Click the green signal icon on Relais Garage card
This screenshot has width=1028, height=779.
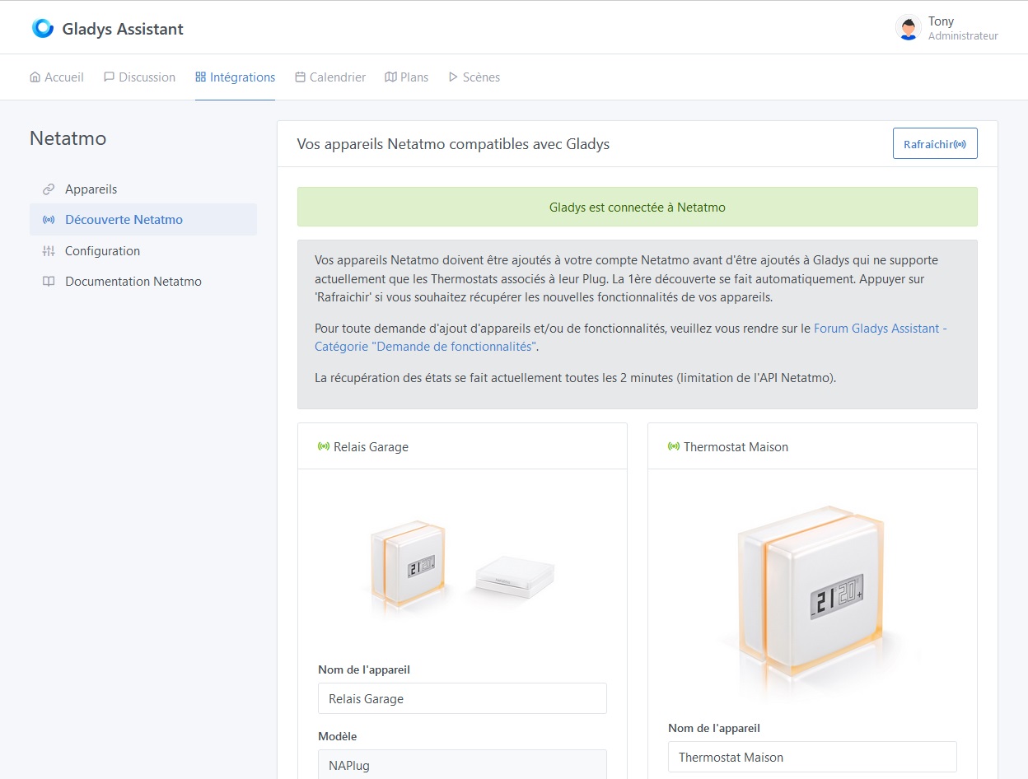(323, 446)
